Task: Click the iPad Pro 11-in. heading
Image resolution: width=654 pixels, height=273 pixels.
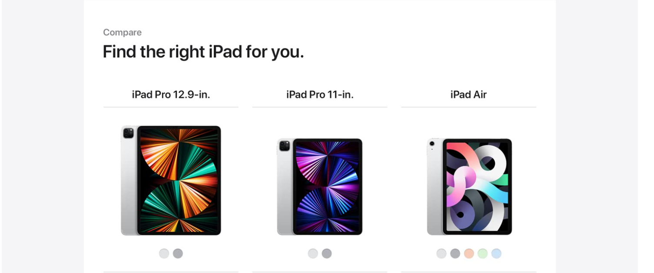Action: [320, 95]
